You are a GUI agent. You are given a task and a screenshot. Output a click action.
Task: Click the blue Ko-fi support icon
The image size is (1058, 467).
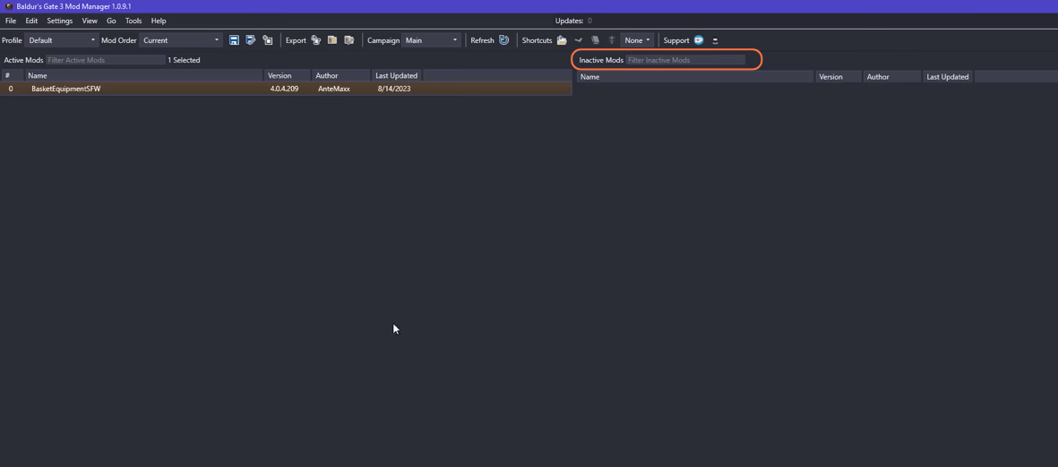(699, 40)
